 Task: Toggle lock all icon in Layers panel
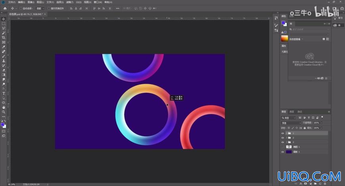tap(305, 128)
